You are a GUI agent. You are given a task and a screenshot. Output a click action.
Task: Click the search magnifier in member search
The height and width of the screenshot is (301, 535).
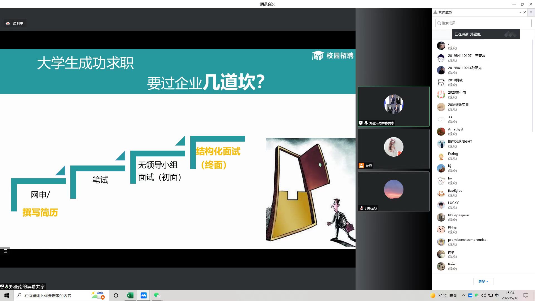439,23
